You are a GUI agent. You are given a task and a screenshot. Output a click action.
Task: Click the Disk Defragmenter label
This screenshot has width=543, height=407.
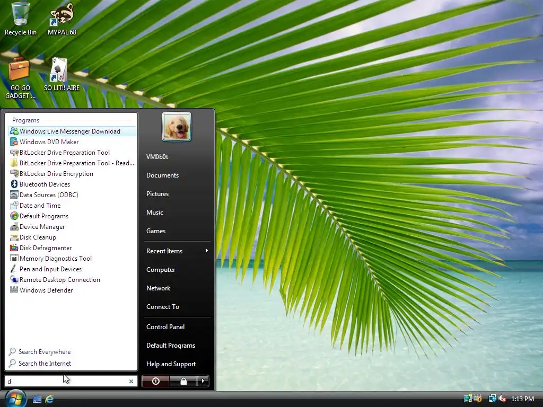point(46,248)
